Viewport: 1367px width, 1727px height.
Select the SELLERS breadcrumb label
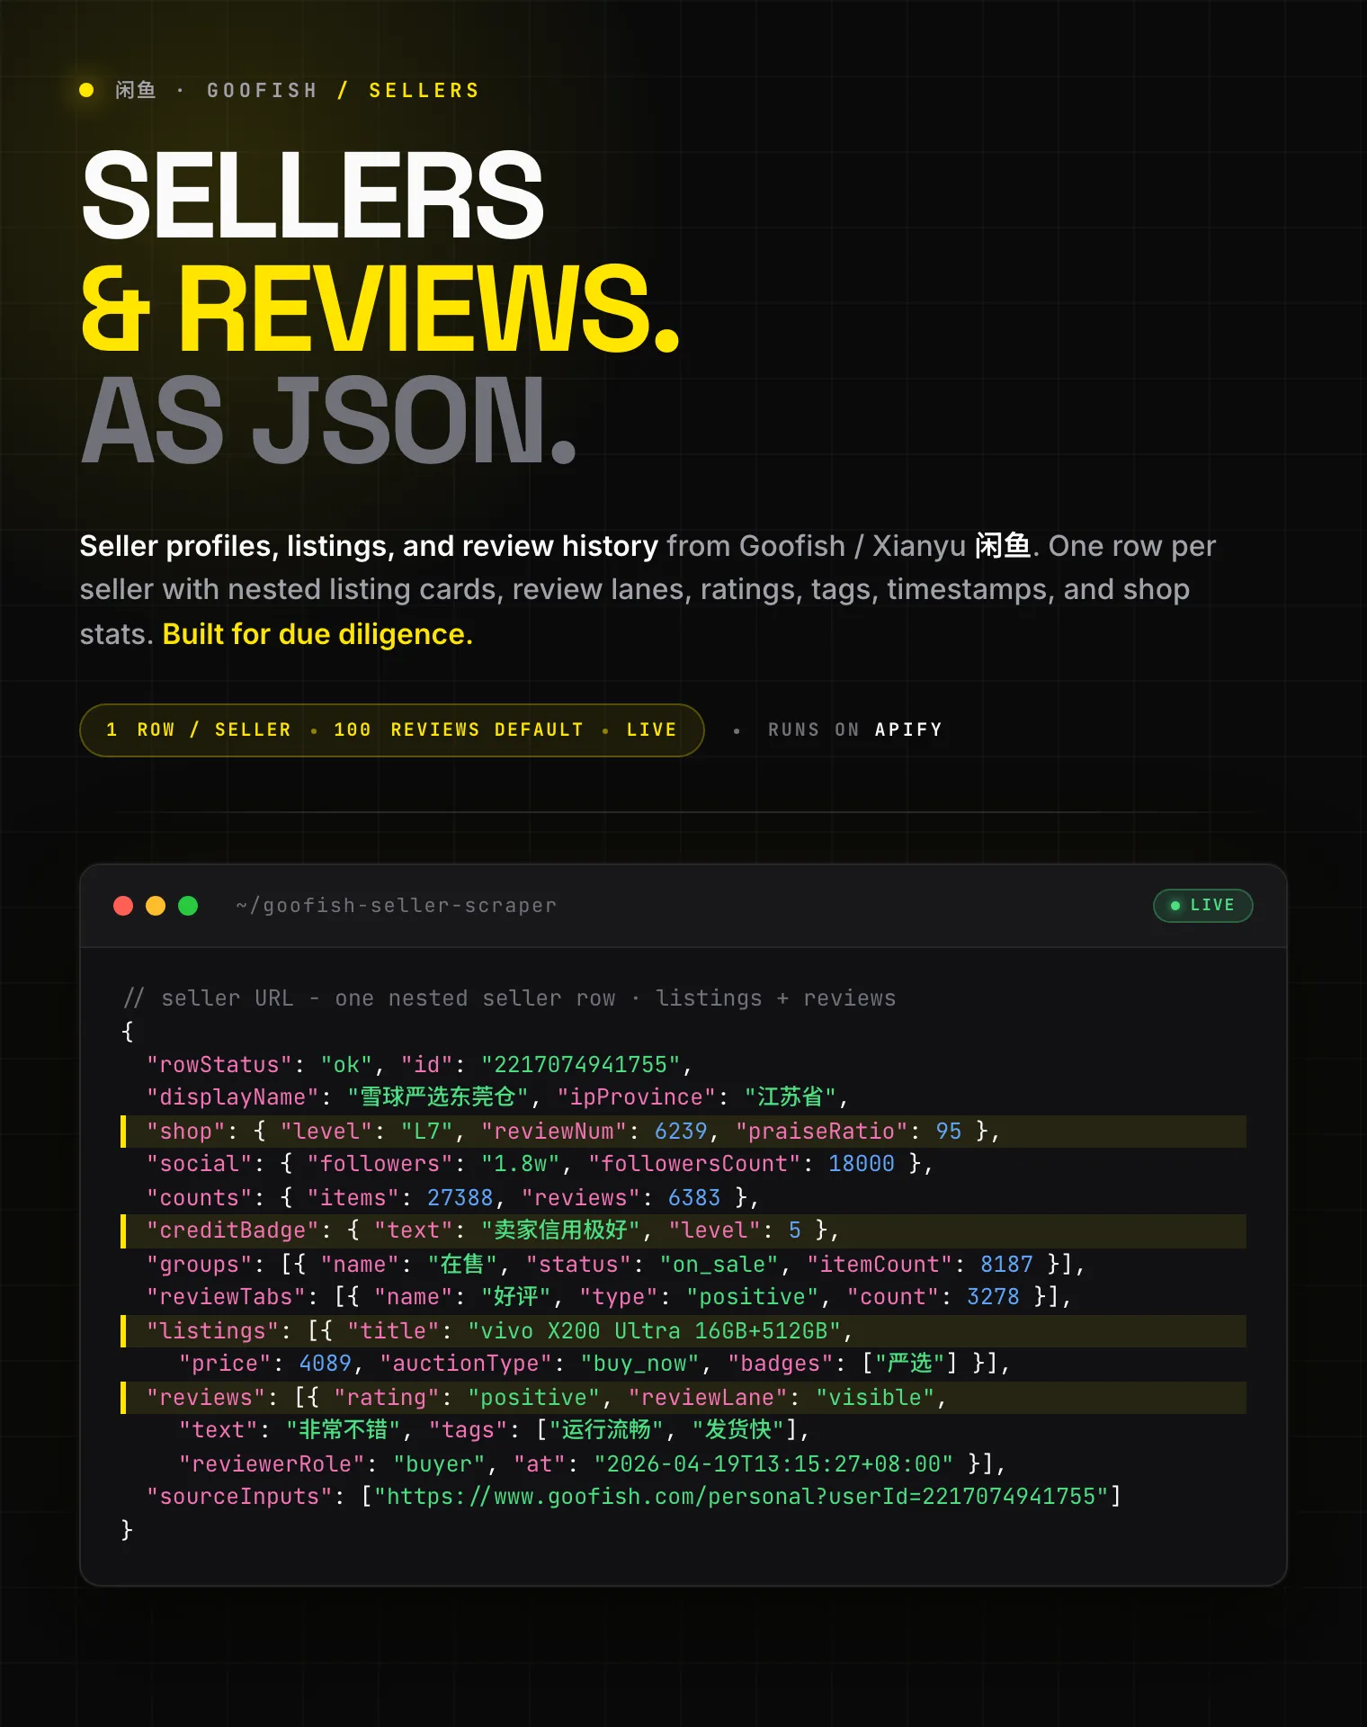click(424, 91)
